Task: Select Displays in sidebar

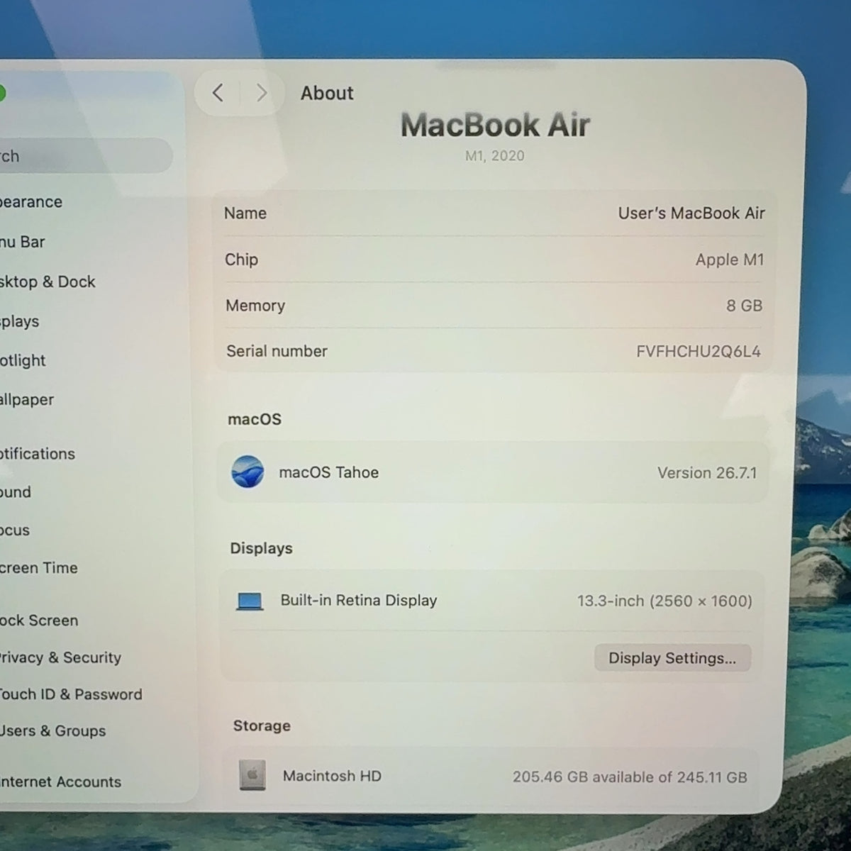Action: (20, 321)
